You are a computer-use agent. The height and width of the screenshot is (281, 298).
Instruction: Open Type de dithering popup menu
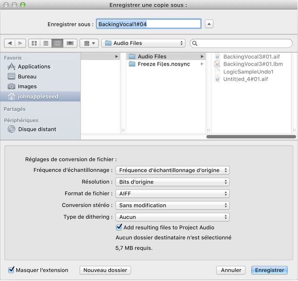pyautogui.click(x=172, y=217)
